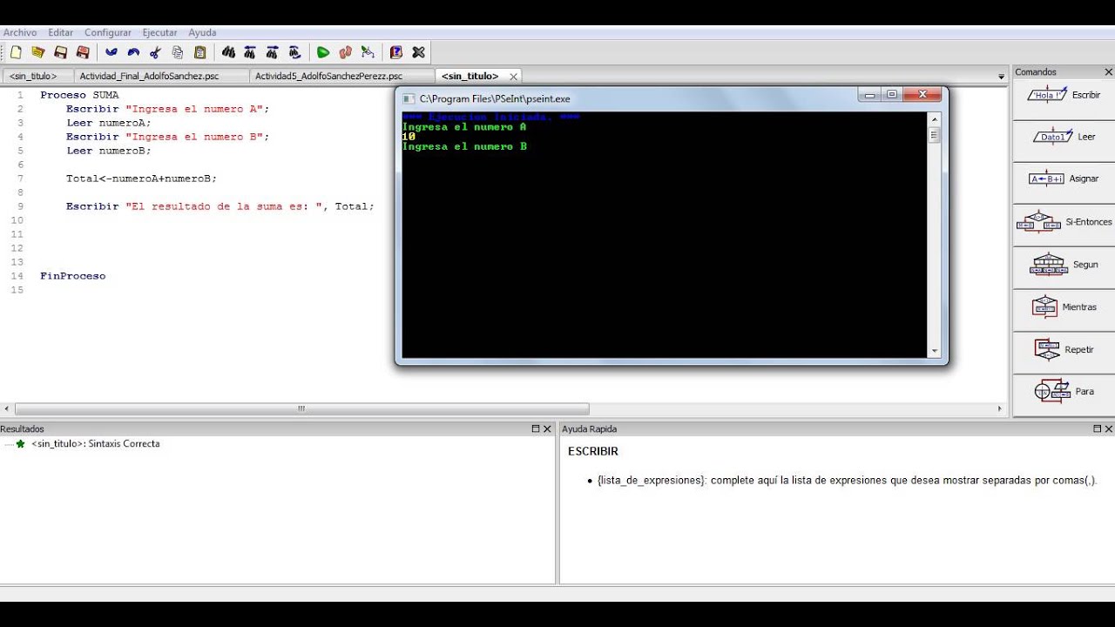Click the editor scrollbar right arrow
This screenshot has width=1115, height=627.
pos(1000,408)
